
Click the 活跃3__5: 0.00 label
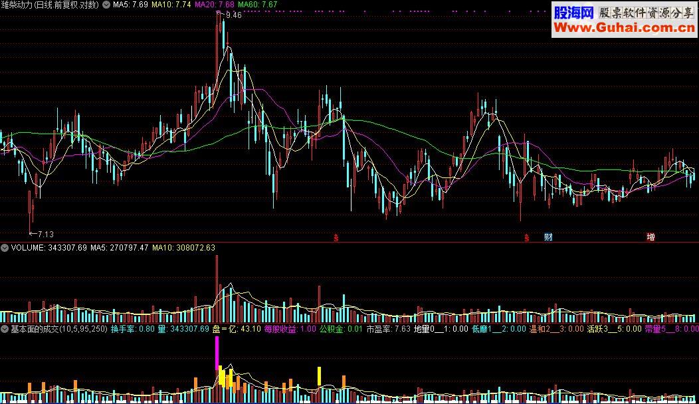pos(615,329)
